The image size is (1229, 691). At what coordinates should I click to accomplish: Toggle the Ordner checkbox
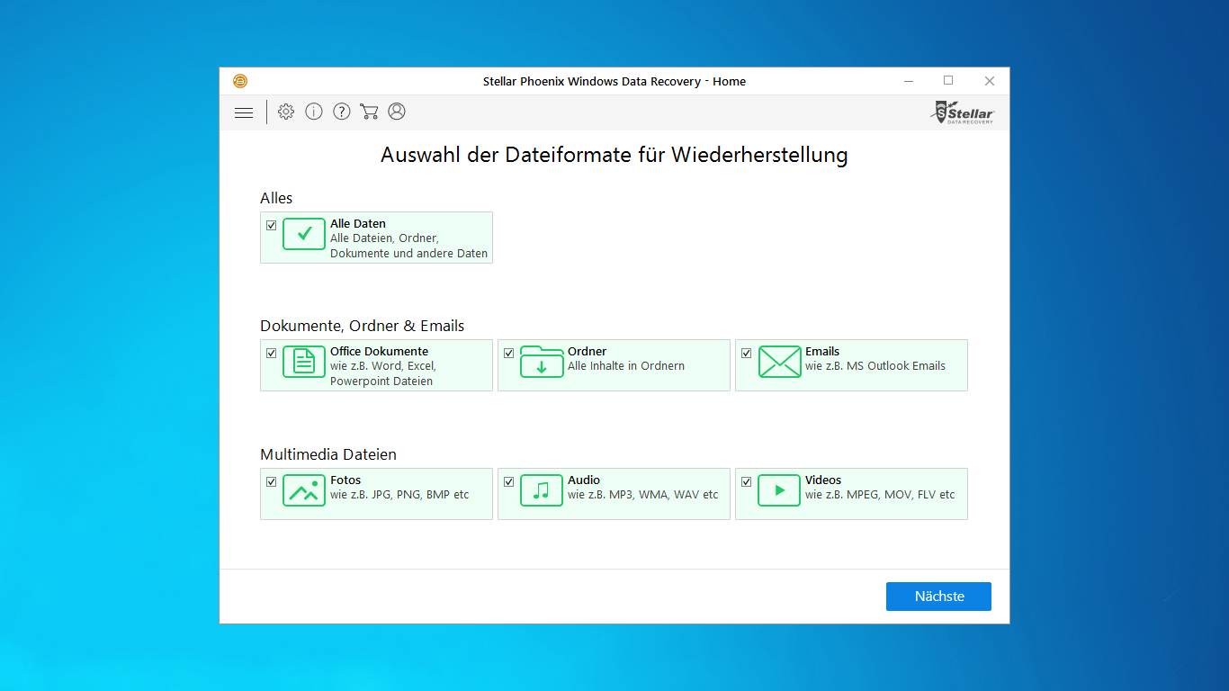pos(508,354)
